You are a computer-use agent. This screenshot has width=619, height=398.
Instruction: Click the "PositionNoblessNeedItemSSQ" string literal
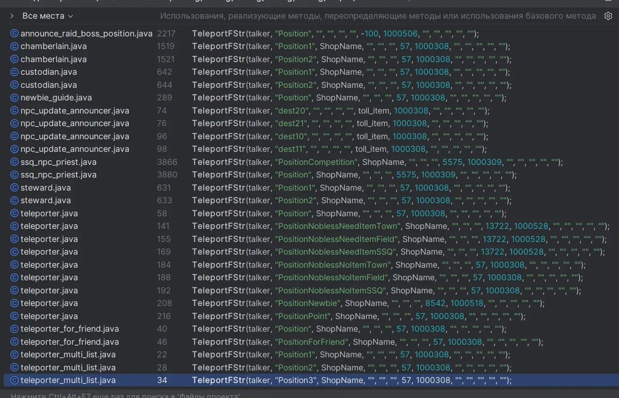pyautogui.click(x=335, y=252)
